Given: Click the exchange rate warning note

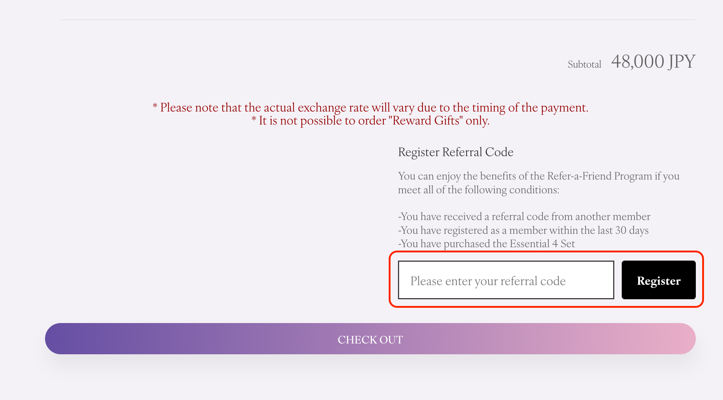Looking at the screenshot, I should coord(370,107).
